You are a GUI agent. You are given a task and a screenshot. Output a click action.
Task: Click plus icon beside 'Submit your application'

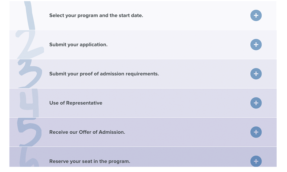pos(256,44)
